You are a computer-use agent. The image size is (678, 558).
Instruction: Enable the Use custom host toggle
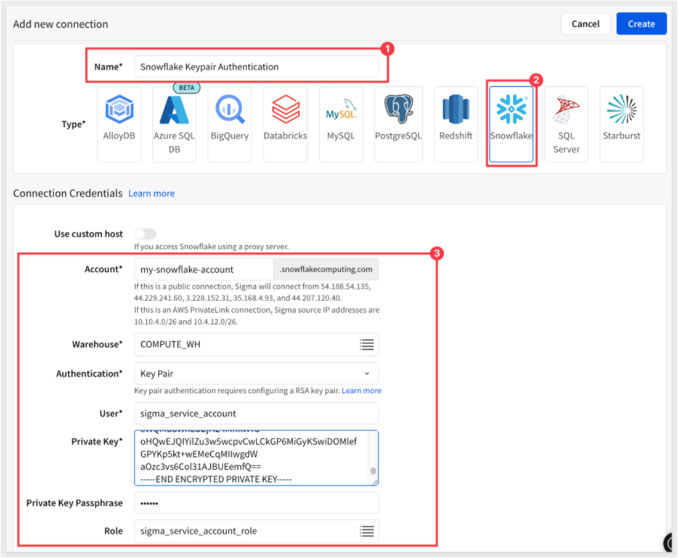tap(145, 234)
